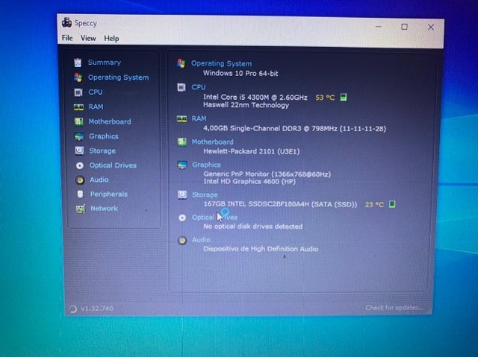Open the CPU heading link in summary
Screen dimensions: 478x357
(199, 87)
